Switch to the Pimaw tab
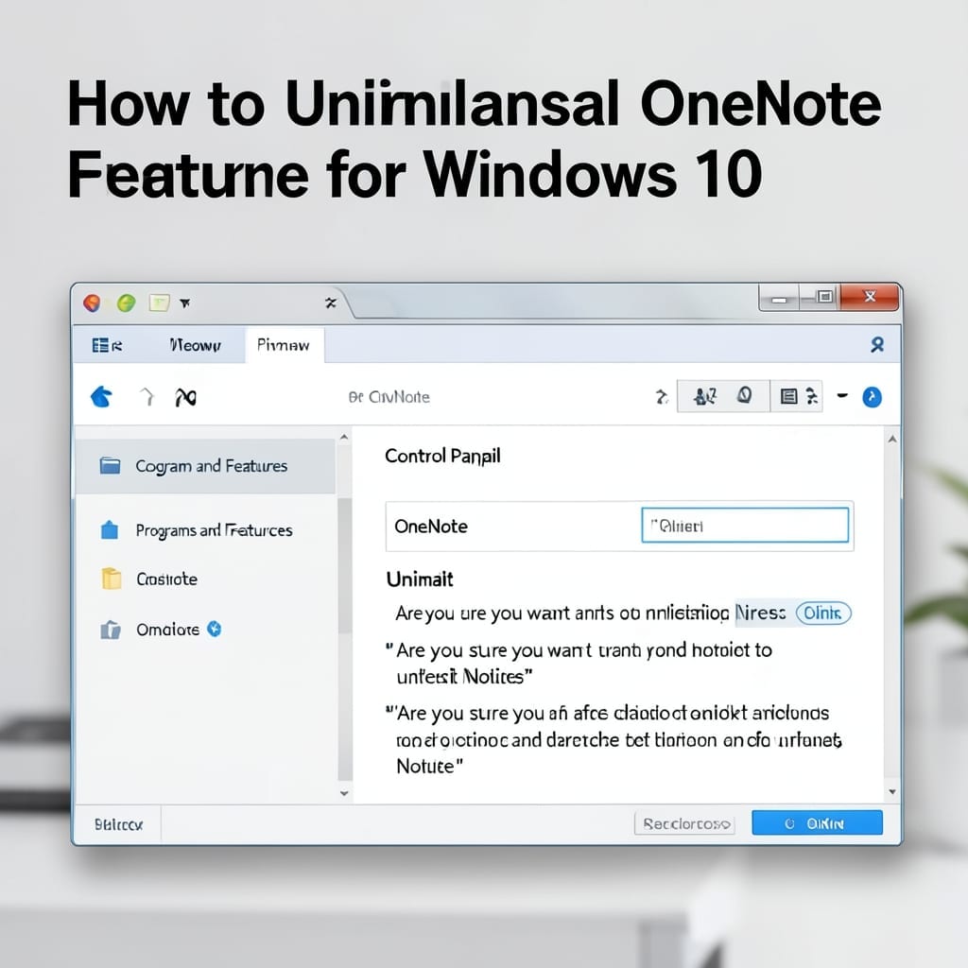 pos(283,345)
